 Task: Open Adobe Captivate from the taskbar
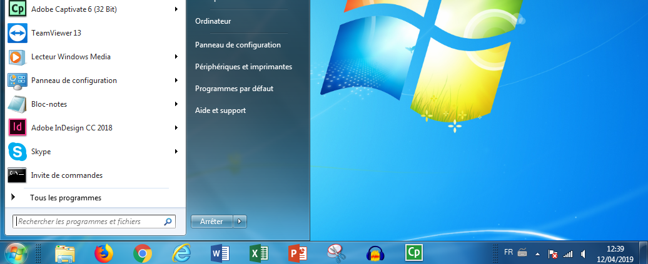(414, 252)
